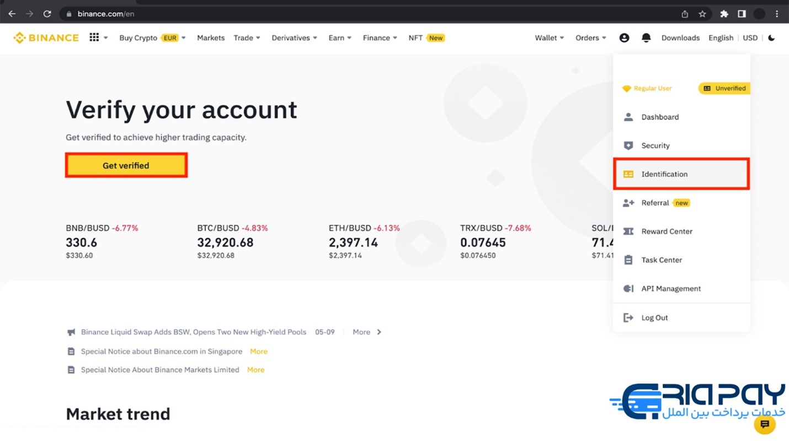Click the Task Center clipboard icon
The height and width of the screenshot is (443, 789).
(628, 260)
